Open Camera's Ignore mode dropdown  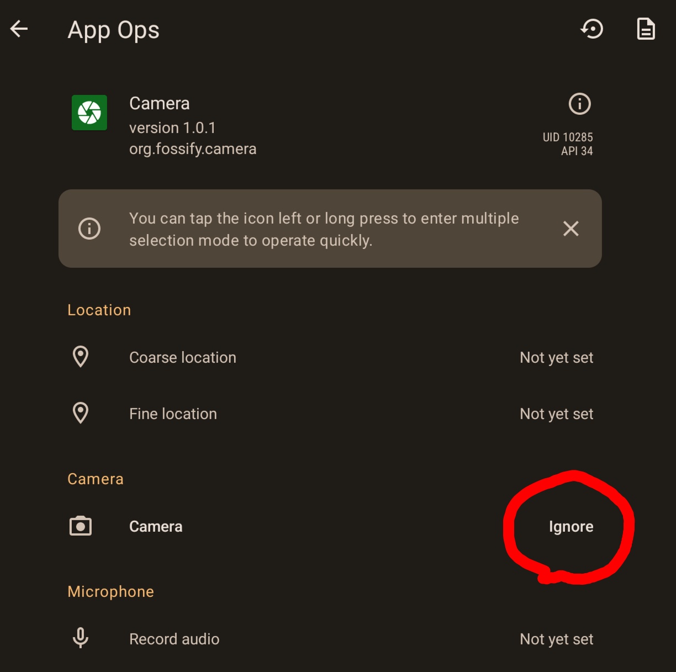click(571, 527)
